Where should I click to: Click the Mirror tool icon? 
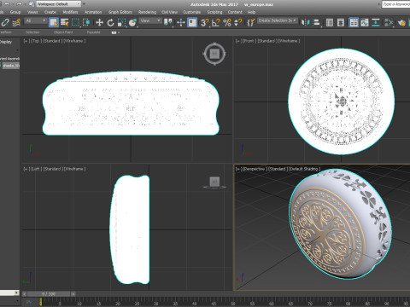coord(305,22)
